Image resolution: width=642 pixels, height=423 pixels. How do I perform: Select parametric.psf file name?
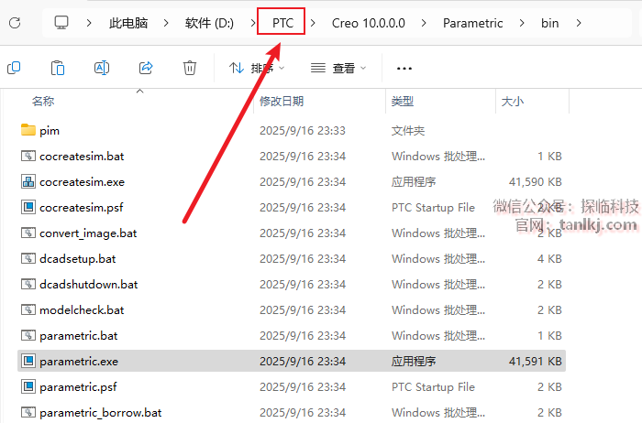(78, 387)
